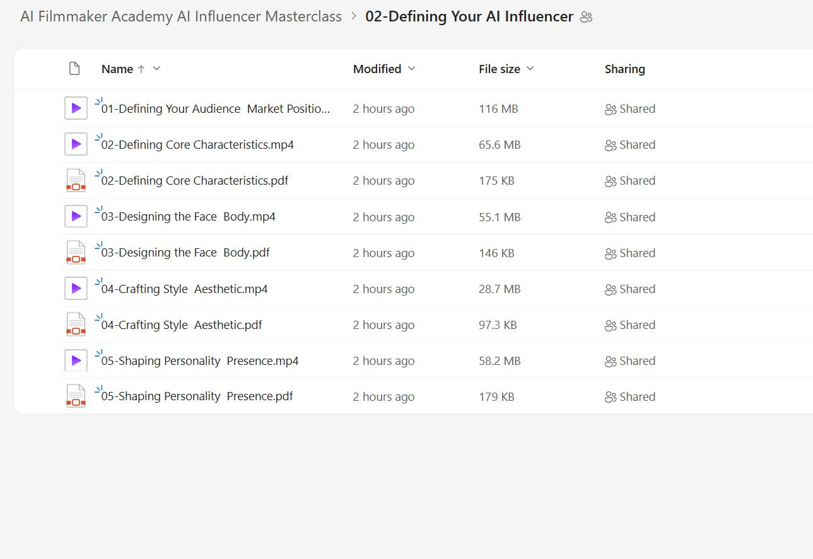
Task: Sort files by the Name column header
Action: pos(117,69)
